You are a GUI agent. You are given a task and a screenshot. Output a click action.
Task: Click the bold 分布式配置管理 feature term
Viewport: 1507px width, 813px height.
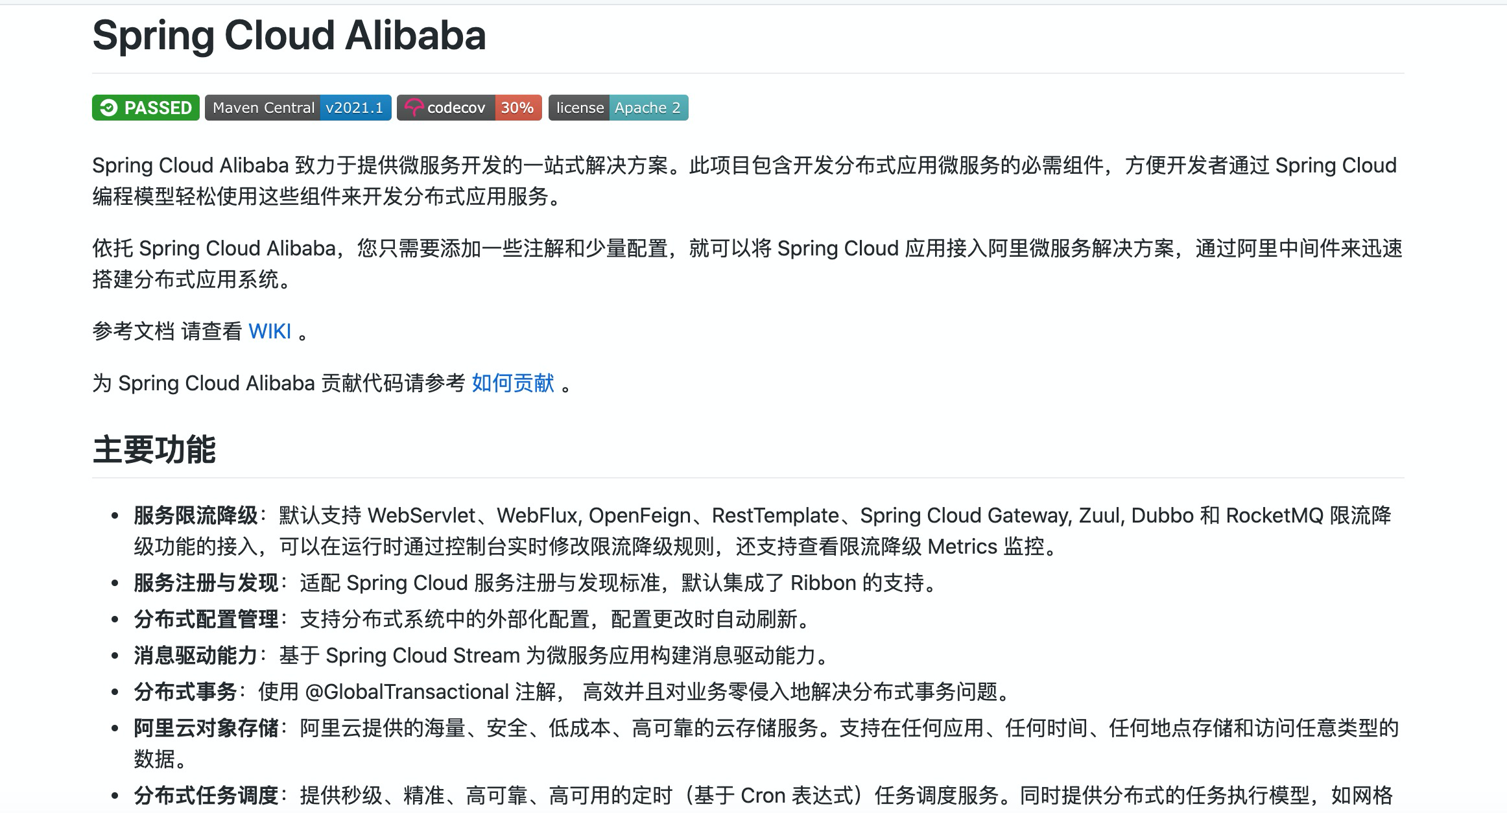[206, 619]
